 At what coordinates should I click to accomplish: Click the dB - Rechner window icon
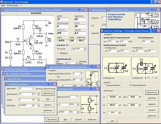coord(4,73)
